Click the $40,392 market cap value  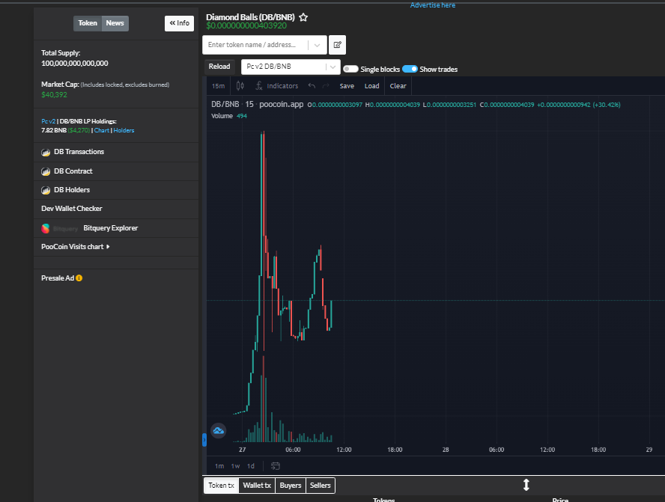54,95
